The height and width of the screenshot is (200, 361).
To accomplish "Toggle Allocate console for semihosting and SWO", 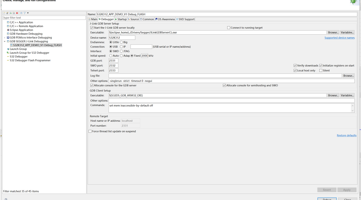I will tap(224, 85).
